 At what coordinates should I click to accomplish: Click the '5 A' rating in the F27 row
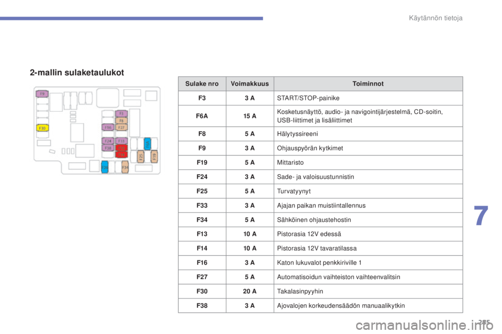point(250,277)
